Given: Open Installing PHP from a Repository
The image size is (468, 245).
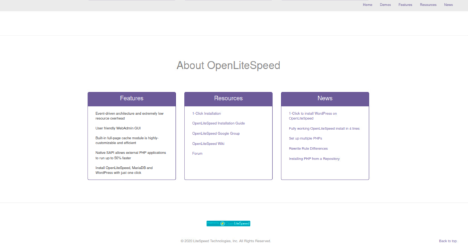Looking at the screenshot, I should click(x=314, y=159).
